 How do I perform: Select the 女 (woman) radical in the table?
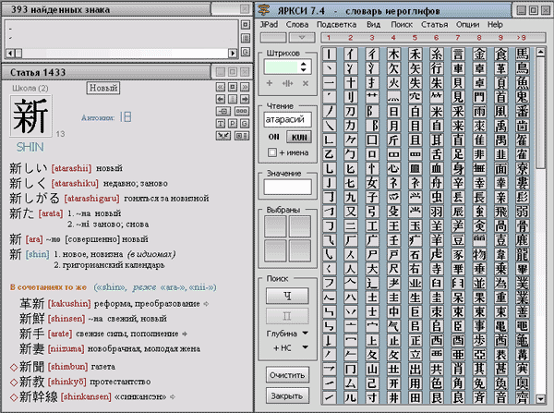(372, 183)
